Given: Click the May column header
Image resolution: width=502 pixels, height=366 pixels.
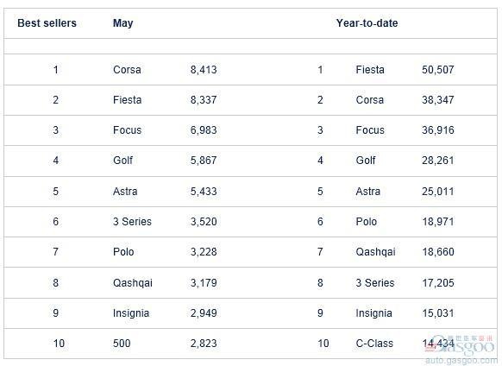Looking at the screenshot, I should pos(123,23).
